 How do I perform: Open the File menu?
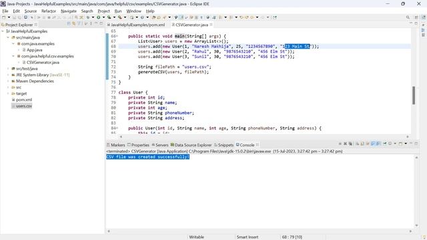[5, 11]
